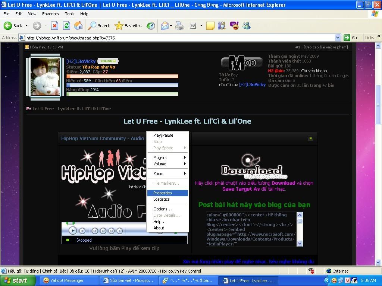The image size is (382, 286).
Task: Choose Properties in context menu
Action: coord(167,193)
